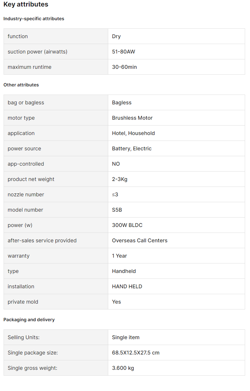Click the Key attributes heading

tap(26, 5)
